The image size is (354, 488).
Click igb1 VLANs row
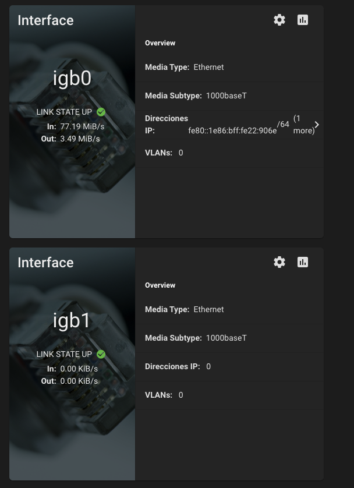pyautogui.click(x=164, y=395)
